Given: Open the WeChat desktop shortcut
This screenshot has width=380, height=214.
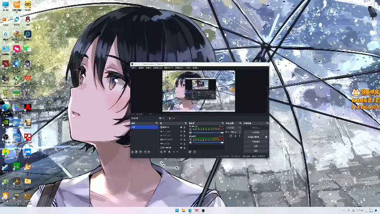Looking at the screenshot, I should (x=28, y=49).
